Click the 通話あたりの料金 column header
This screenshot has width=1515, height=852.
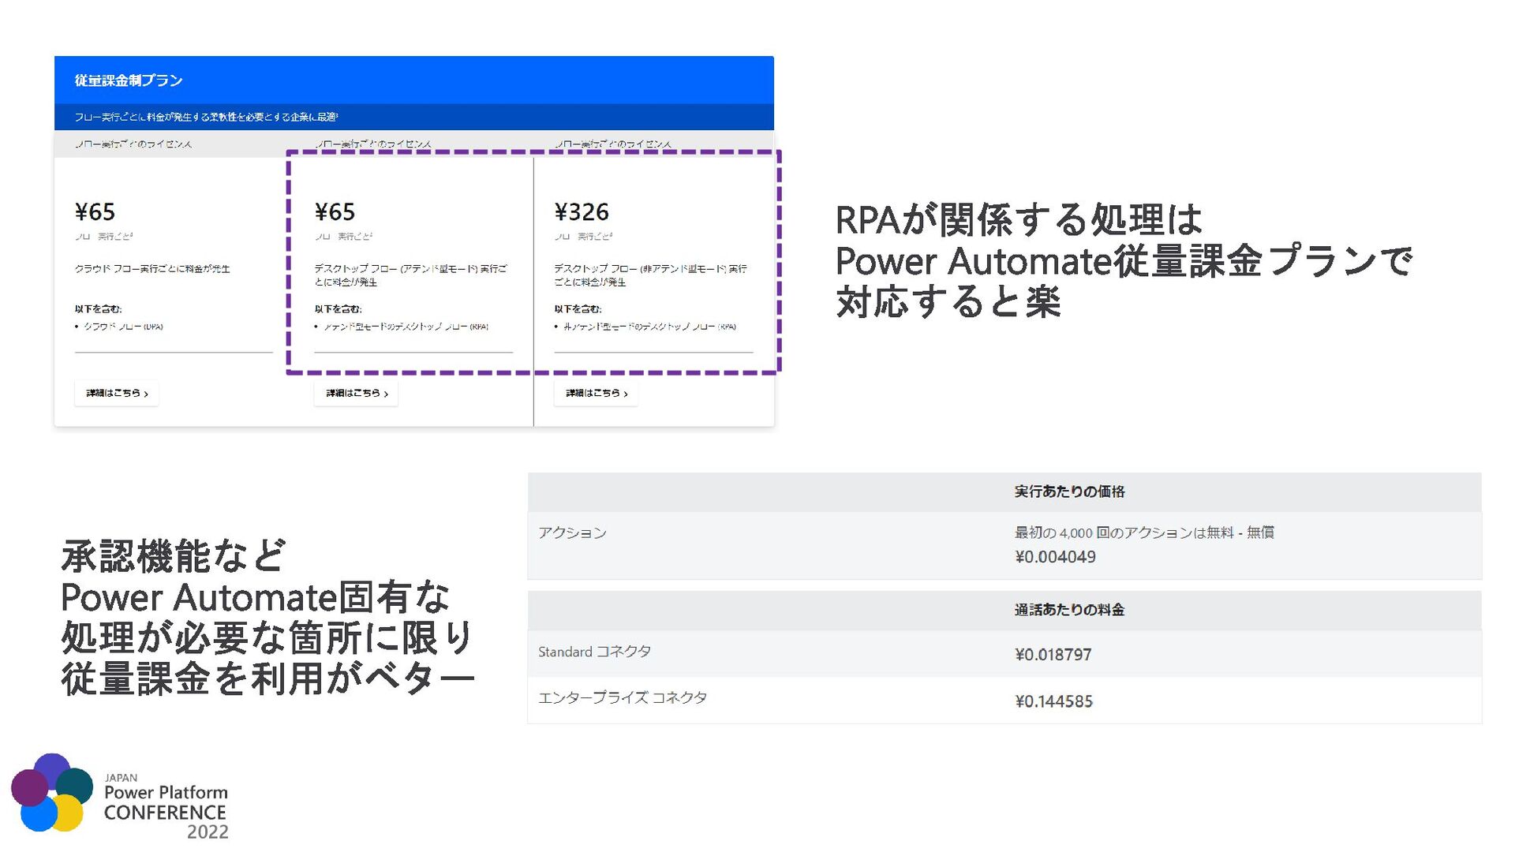(1069, 610)
